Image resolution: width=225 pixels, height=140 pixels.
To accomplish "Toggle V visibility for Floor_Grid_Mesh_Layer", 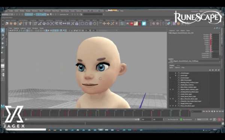I will pos(170,106).
